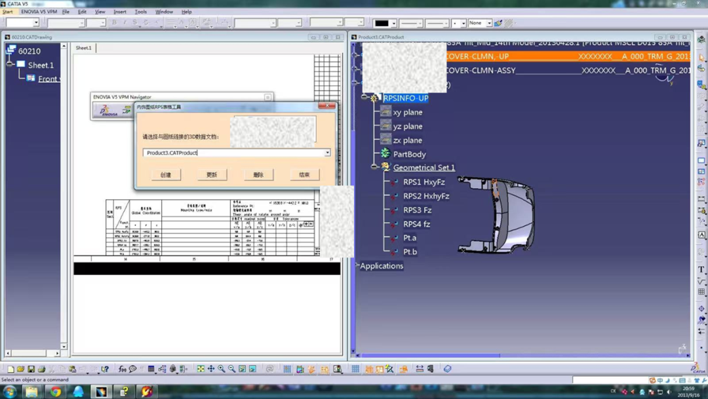
Task: Open the Edit menu
Action: (x=82, y=12)
